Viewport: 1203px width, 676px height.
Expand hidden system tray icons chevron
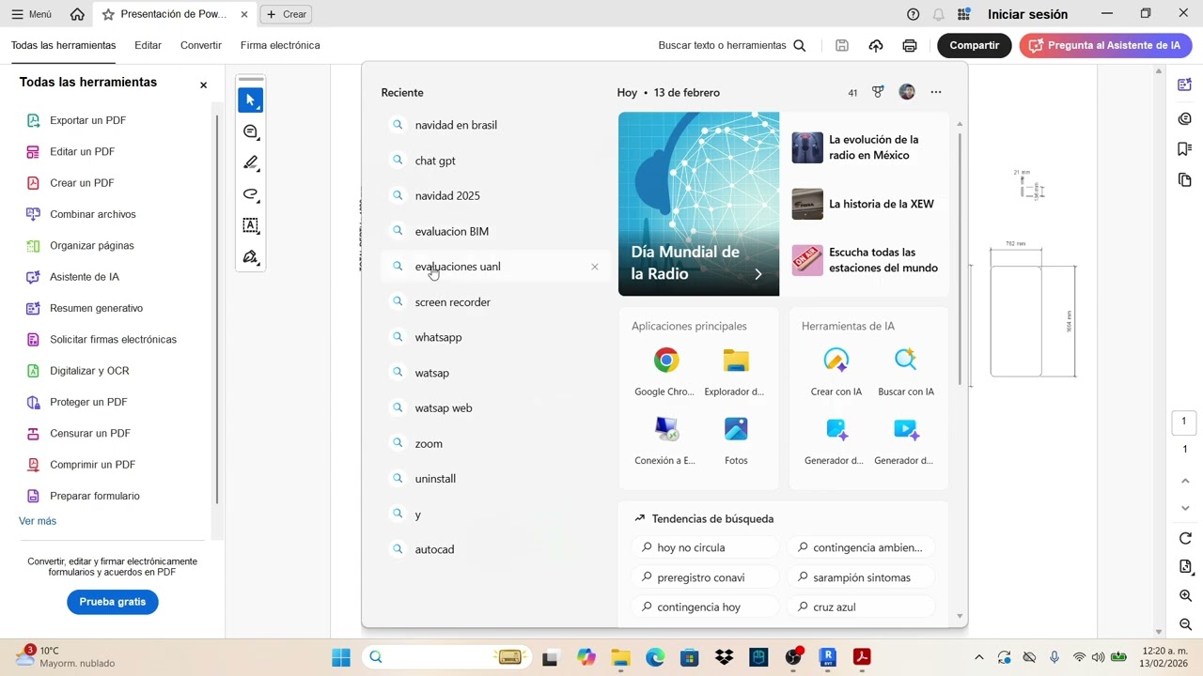point(978,657)
